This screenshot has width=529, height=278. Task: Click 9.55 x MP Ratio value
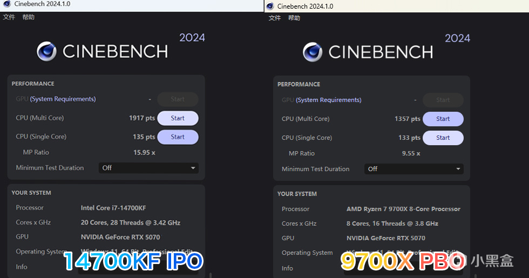[x=411, y=153]
